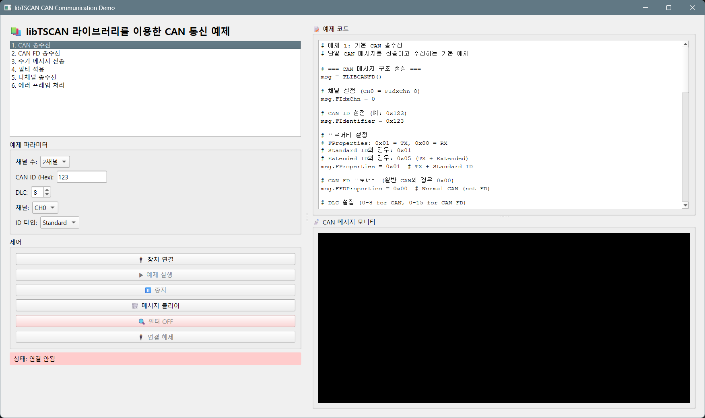The height and width of the screenshot is (418, 705).
Task: Click inside the black CAN message monitor
Action: [x=504, y=318]
